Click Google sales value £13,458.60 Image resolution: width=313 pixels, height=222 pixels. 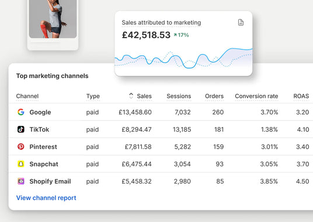tap(135, 112)
